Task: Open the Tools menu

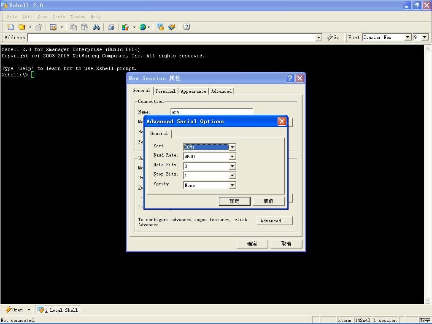Action: [x=59, y=16]
